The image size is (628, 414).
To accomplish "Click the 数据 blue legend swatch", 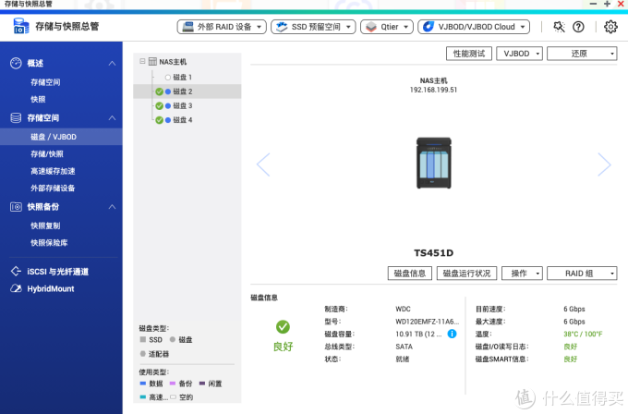I will tap(142, 384).
